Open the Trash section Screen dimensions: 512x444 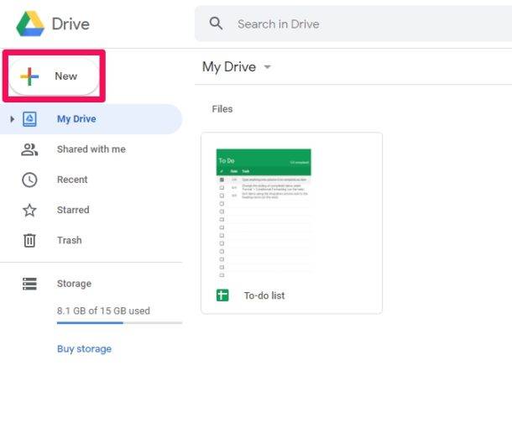[69, 240]
